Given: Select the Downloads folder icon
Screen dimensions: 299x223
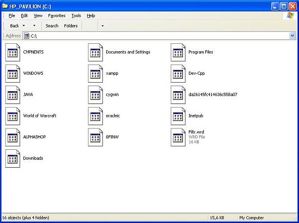Looking at the screenshot, I should [x=12, y=158].
